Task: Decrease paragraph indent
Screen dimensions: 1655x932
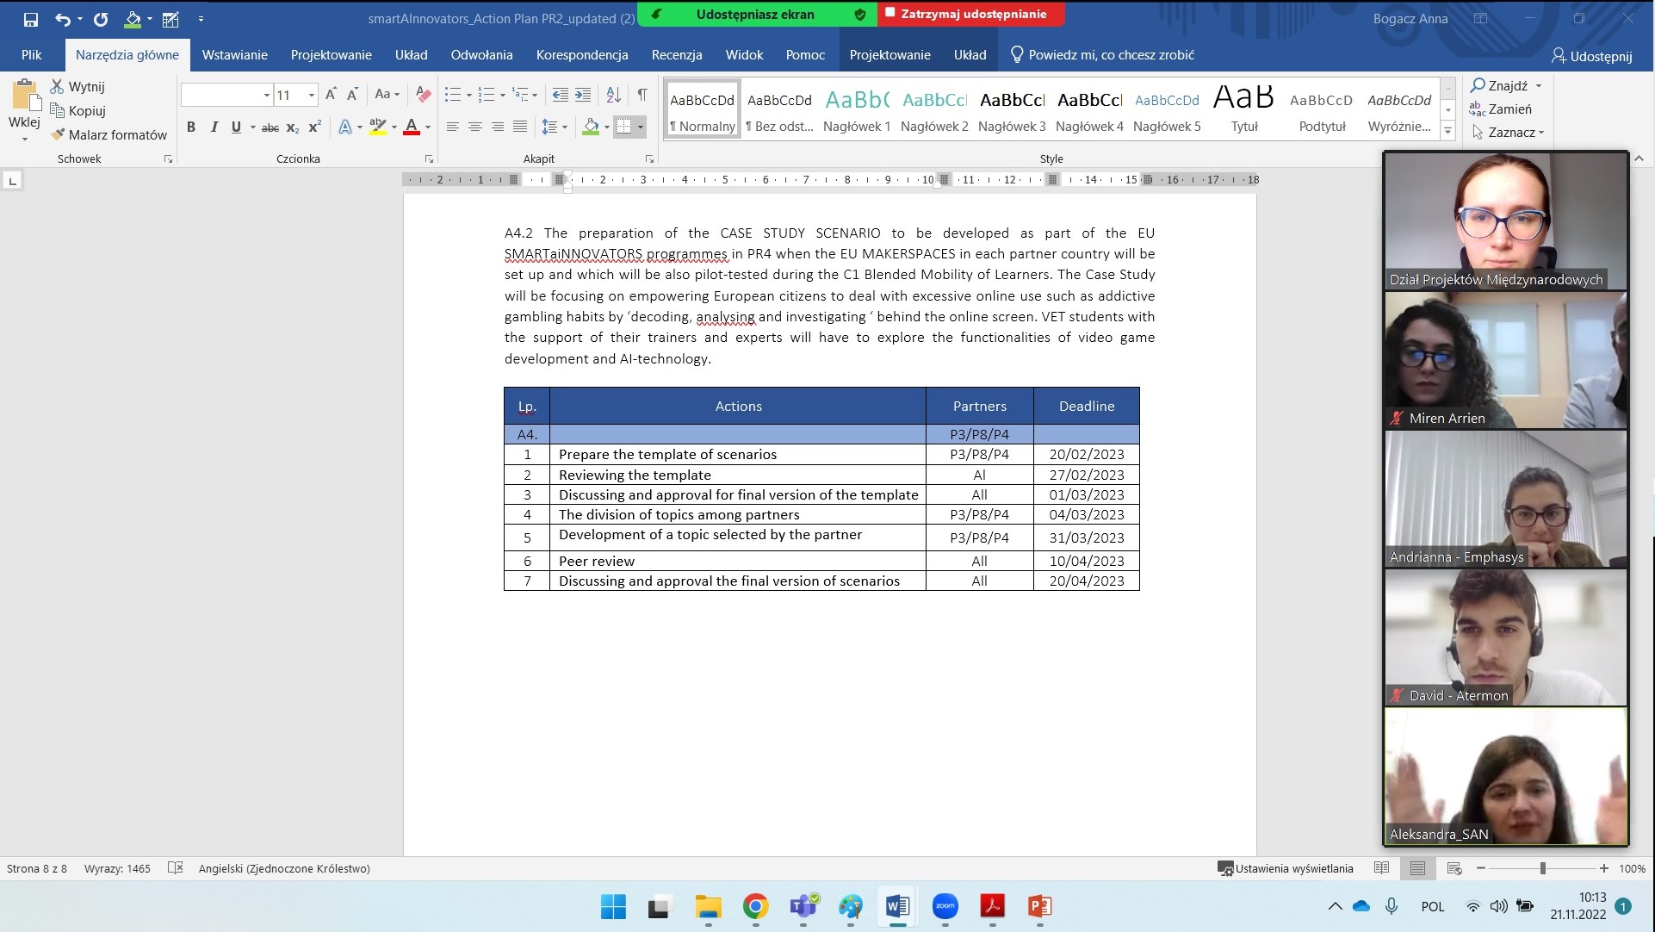Action: tap(561, 94)
